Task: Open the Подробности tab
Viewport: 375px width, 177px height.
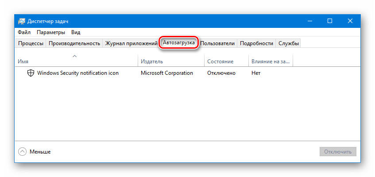Action: click(256, 43)
